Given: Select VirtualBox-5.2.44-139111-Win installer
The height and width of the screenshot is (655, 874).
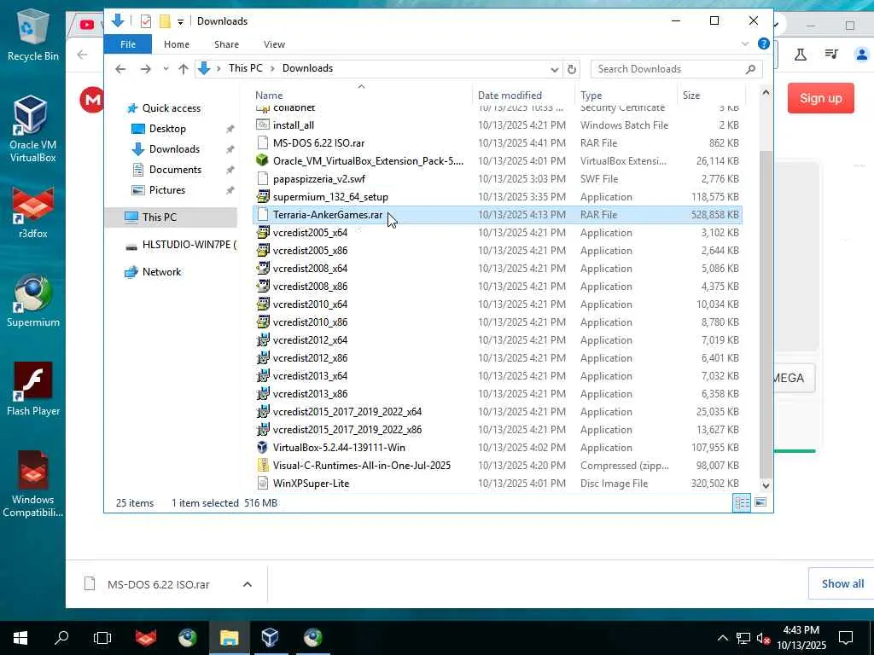Looking at the screenshot, I should [498, 447].
